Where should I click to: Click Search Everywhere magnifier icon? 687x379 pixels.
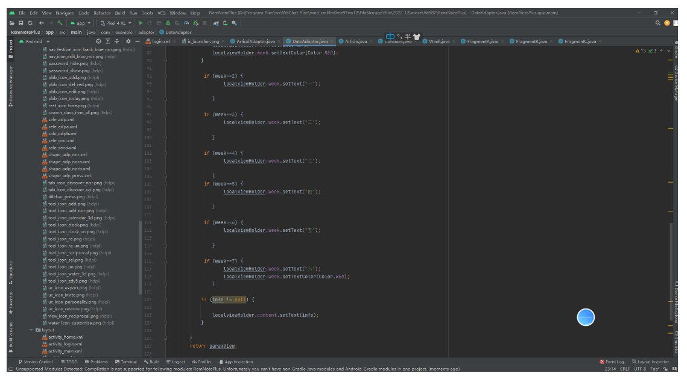658,23
